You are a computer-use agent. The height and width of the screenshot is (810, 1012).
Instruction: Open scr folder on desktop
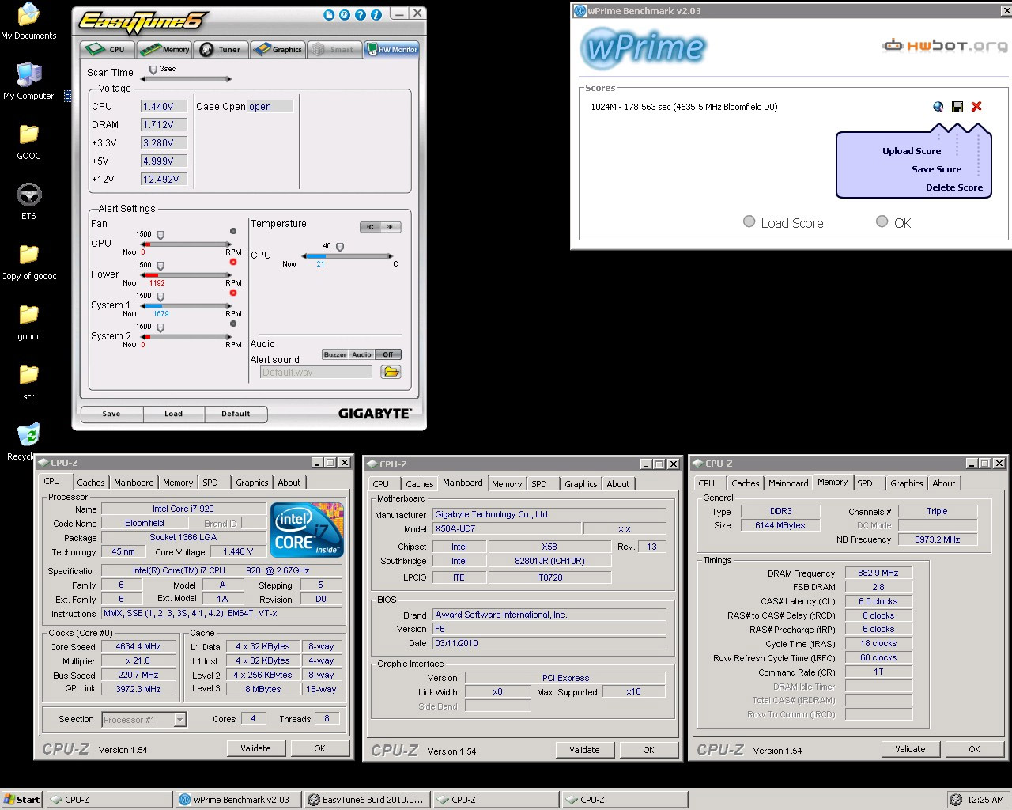pos(28,382)
